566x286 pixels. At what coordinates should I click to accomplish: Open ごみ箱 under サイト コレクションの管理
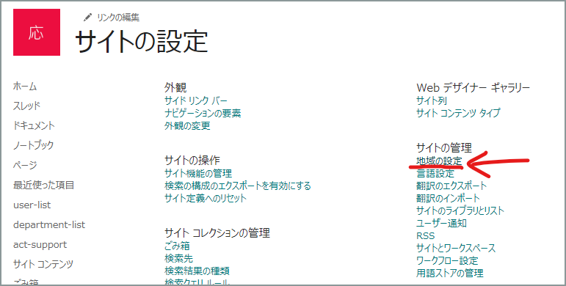click(177, 246)
